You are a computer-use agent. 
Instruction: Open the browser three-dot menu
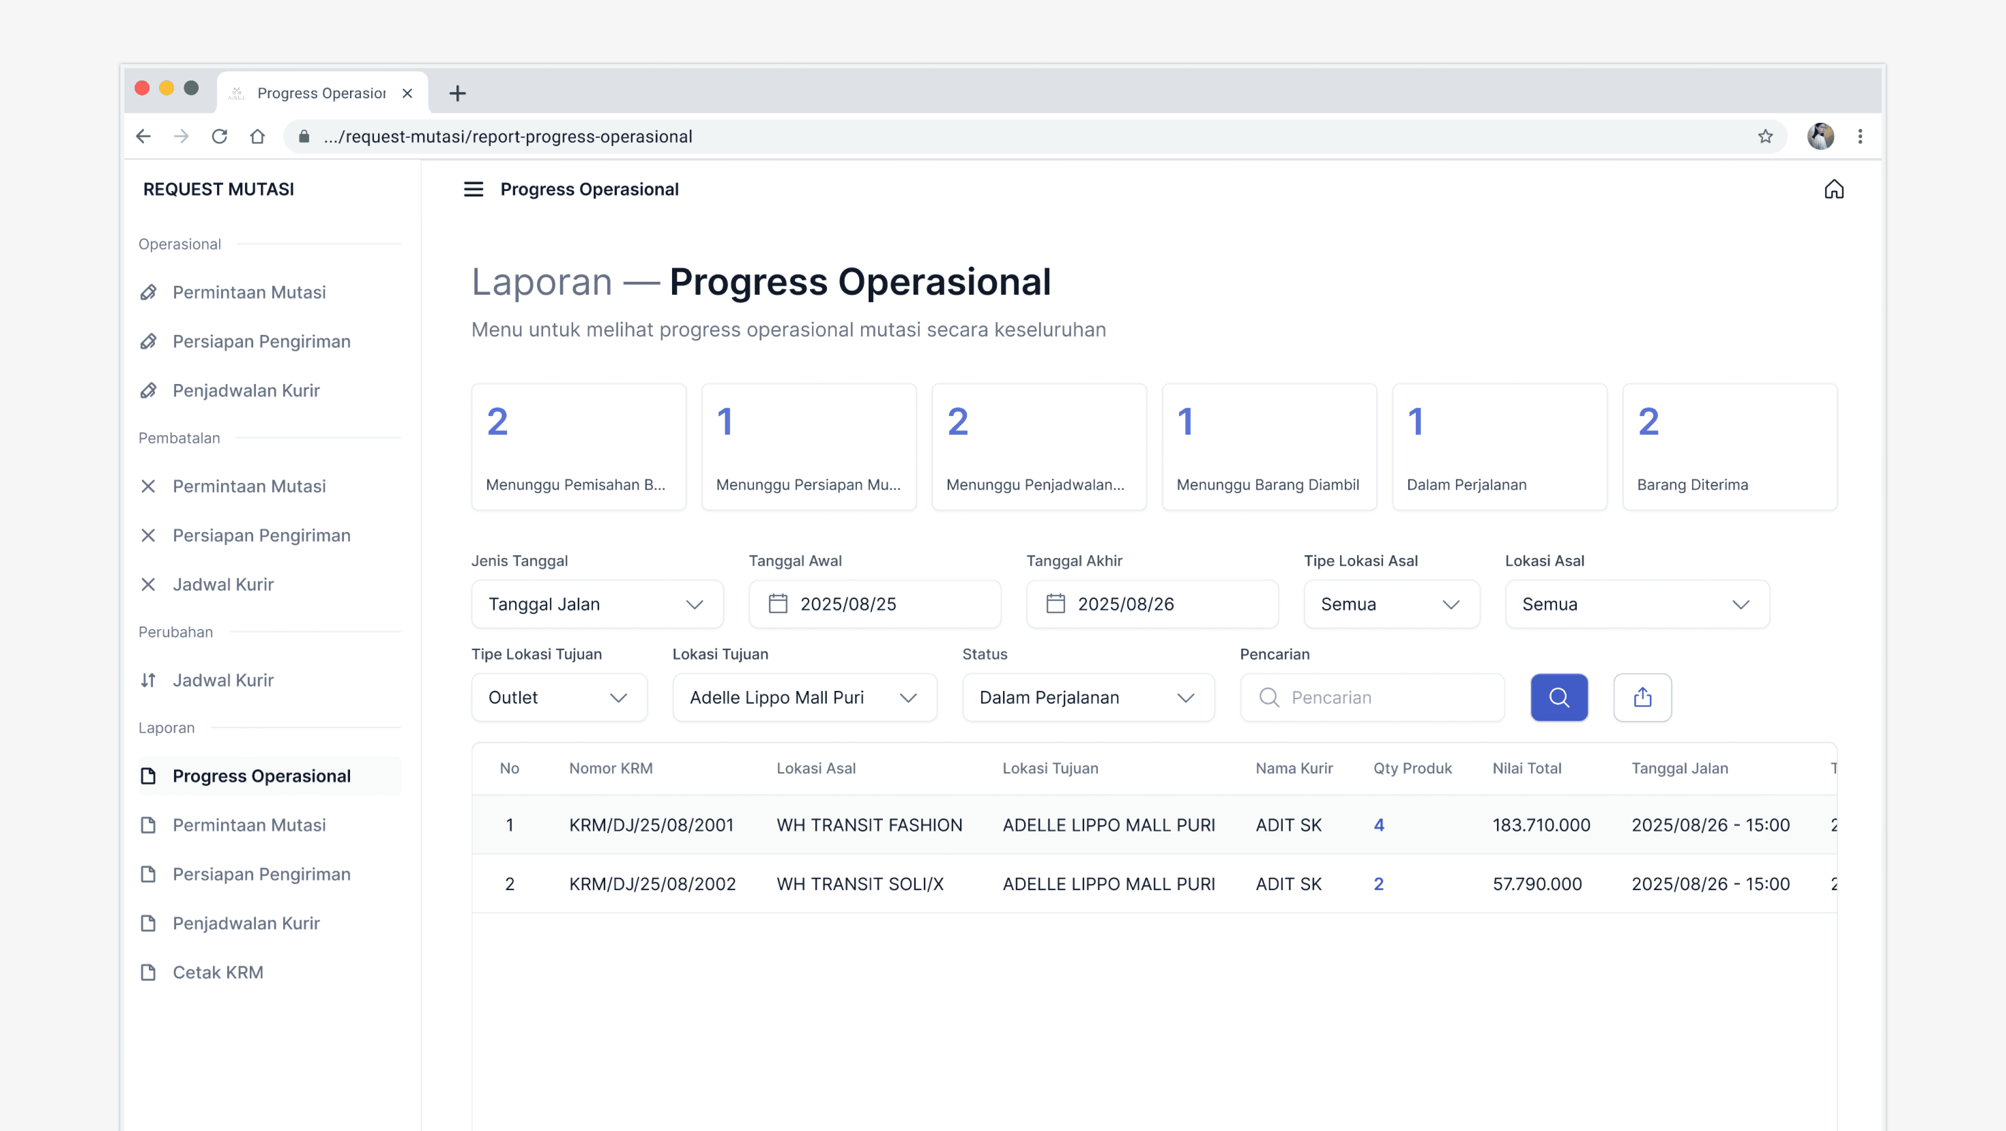1860,136
